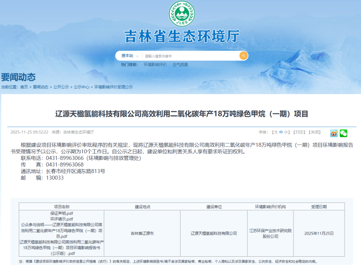Set font size to medium (中)

[281, 132]
